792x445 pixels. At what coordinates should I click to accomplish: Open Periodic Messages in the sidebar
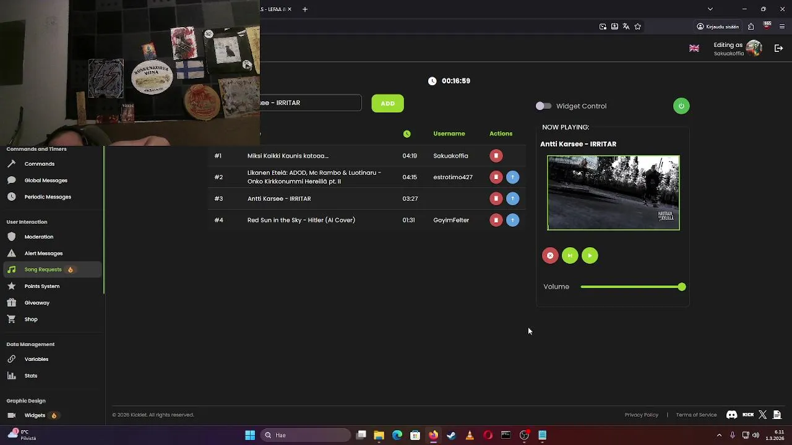tap(48, 197)
